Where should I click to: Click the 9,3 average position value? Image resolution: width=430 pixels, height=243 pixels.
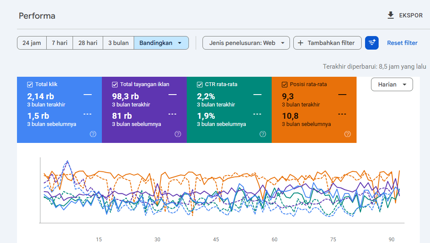[x=288, y=96]
